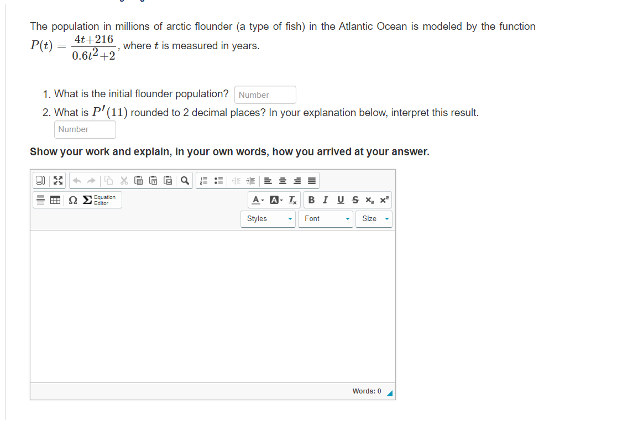Click the Undo arrow
This screenshot has width=633, height=425.
click(x=78, y=181)
